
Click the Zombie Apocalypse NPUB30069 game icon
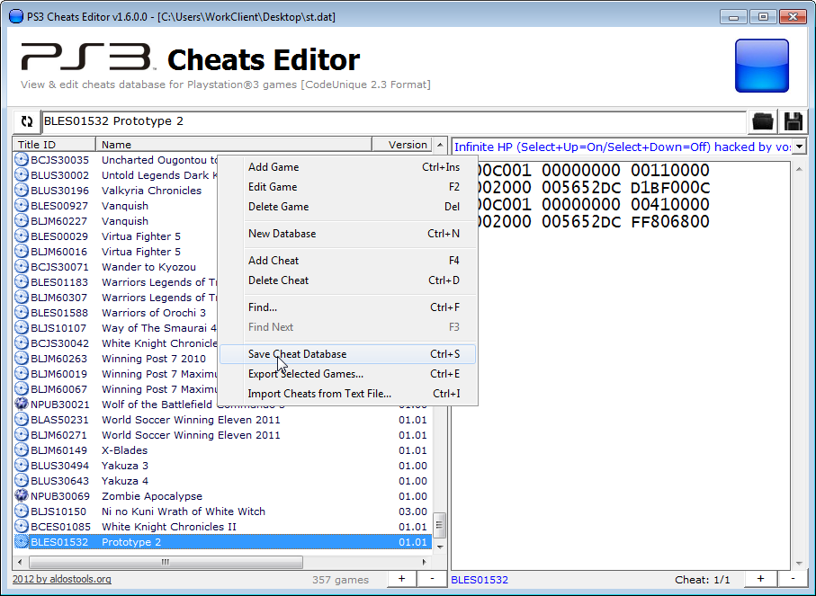click(22, 496)
